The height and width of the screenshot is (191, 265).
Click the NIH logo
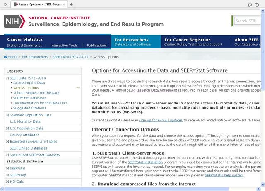coord(14,21)
